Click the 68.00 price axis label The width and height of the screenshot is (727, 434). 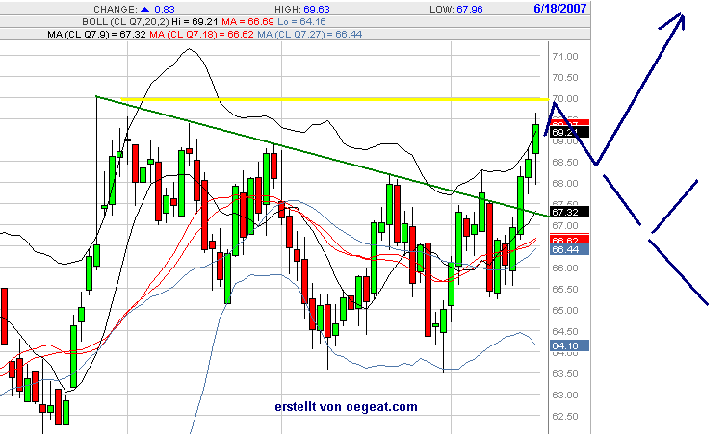pyautogui.click(x=565, y=184)
